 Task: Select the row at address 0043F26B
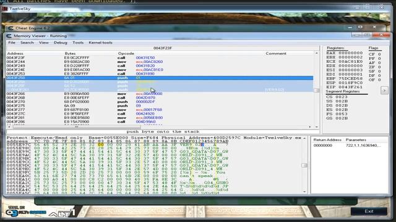pos(160,97)
